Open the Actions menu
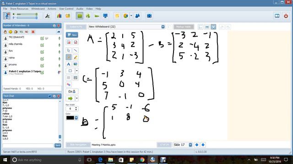The height and width of the screenshot is (164, 293). point(52,9)
